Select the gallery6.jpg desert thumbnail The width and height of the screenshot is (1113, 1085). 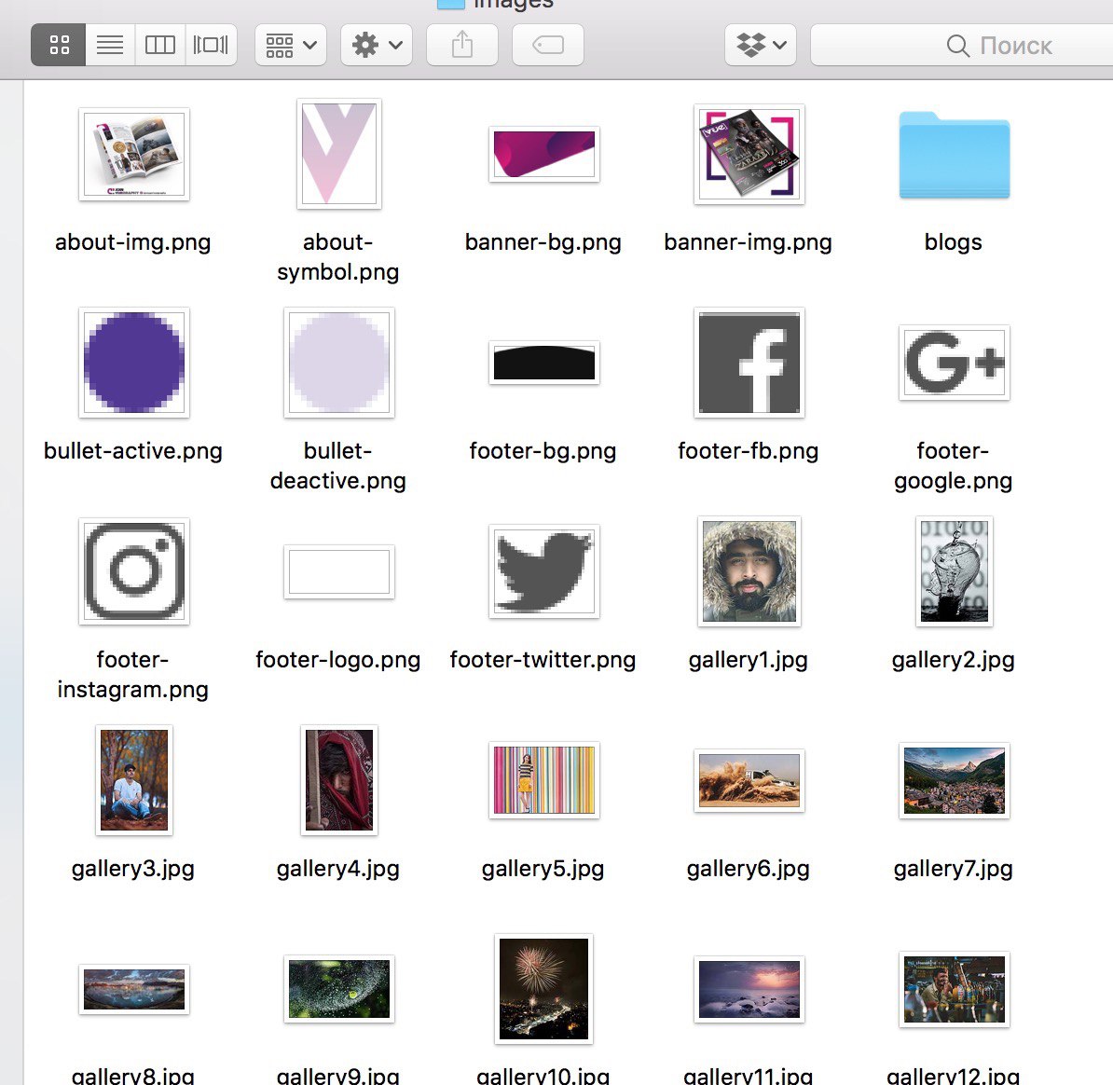(x=749, y=780)
